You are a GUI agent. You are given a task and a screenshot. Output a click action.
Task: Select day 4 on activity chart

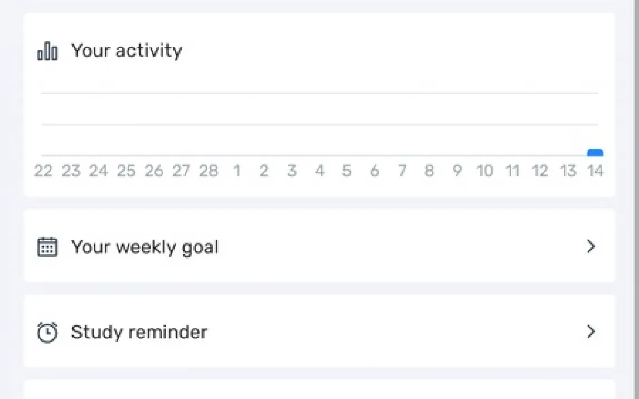click(x=319, y=171)
